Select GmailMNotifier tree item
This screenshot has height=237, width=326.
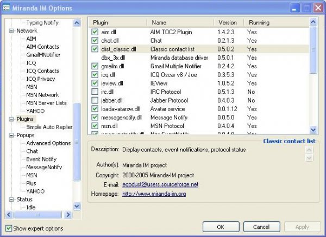(43, 55)
